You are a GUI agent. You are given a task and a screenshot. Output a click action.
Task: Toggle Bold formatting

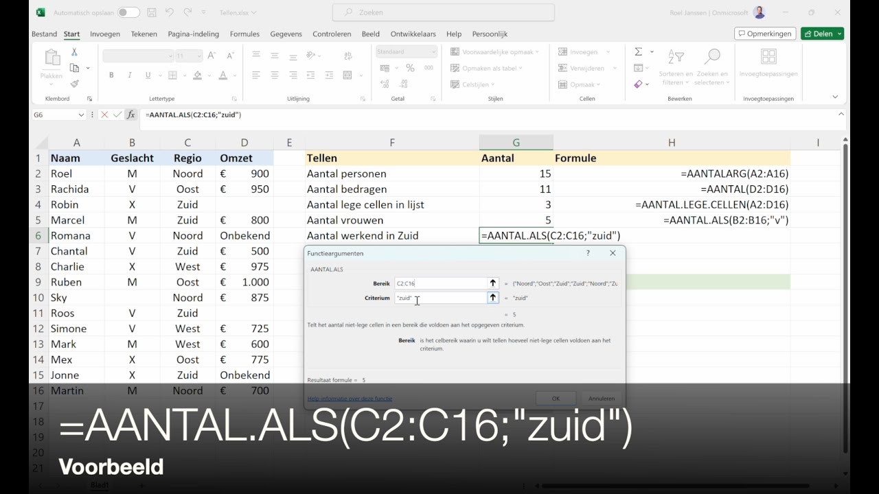click(111, 75)
